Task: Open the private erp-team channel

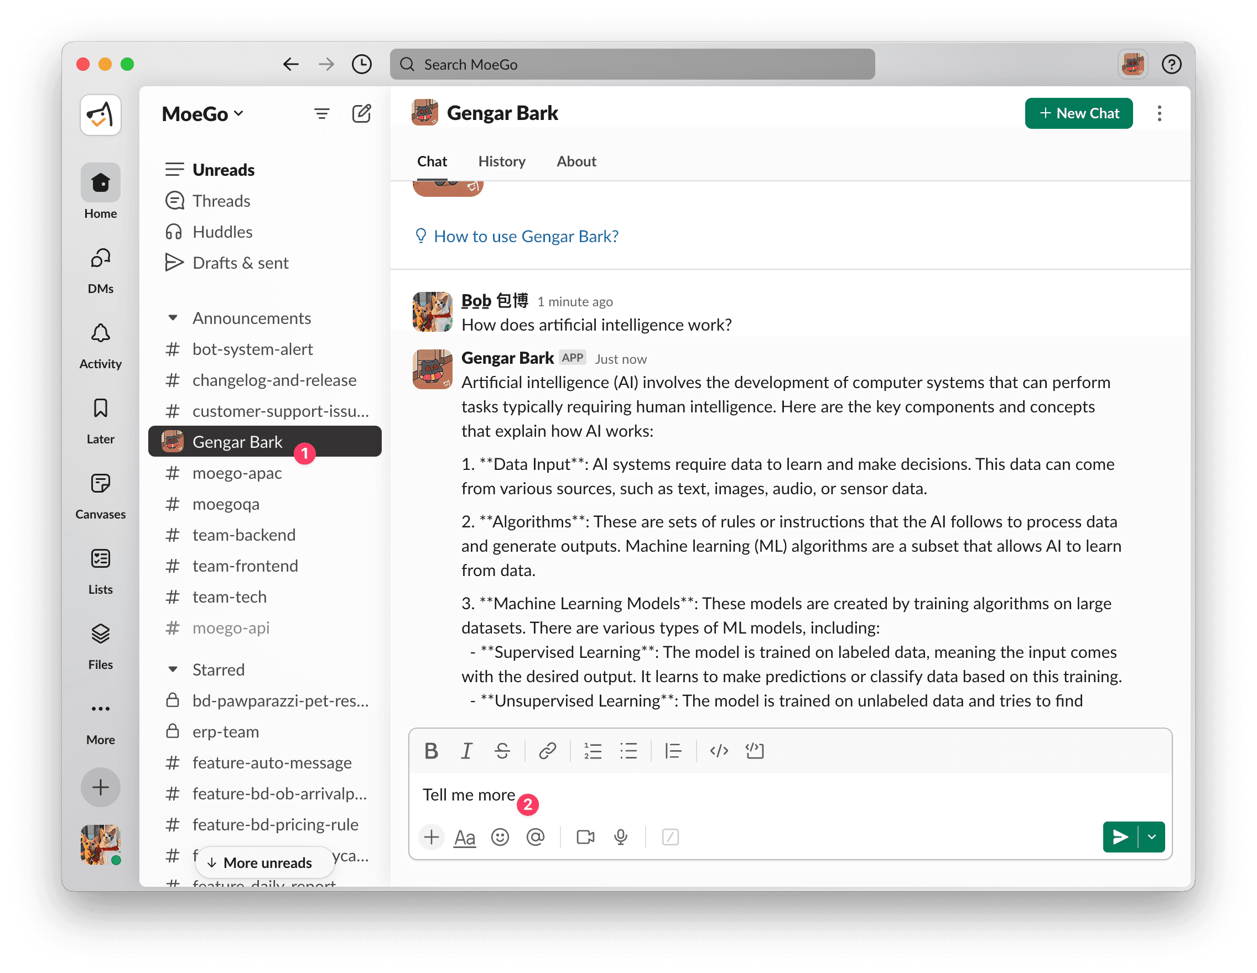Action: pos(265,731)
